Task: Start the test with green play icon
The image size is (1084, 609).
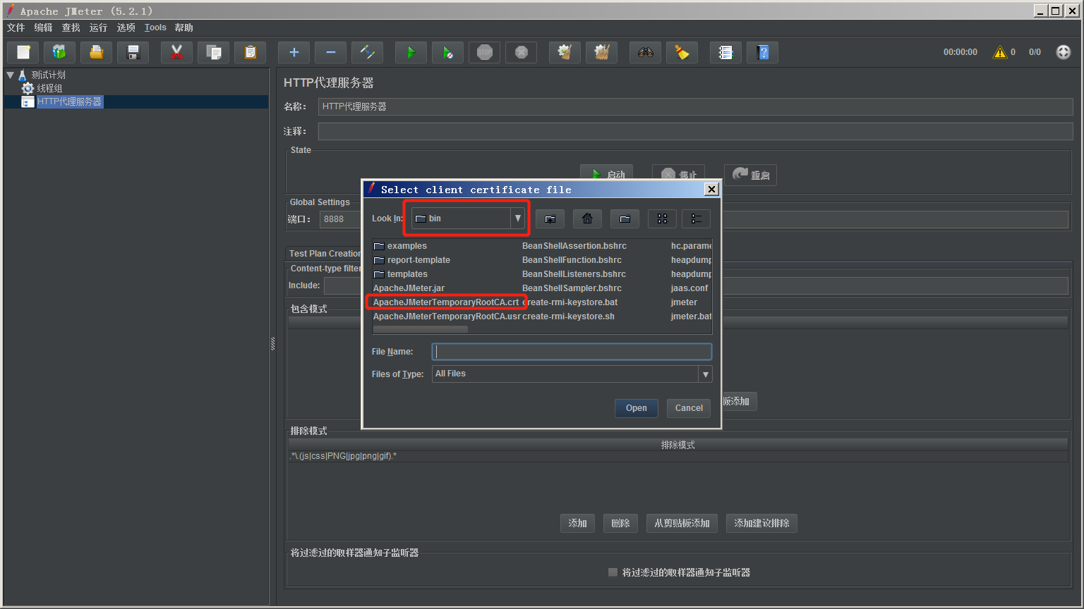Action: click(411, 52)
